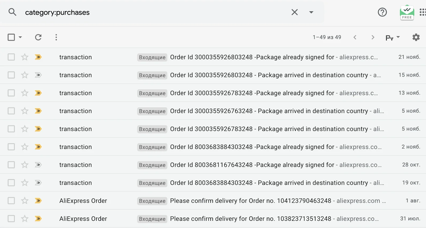
Task: Tick the select-all checkbox in toolbar
Action: coord(11,37)
